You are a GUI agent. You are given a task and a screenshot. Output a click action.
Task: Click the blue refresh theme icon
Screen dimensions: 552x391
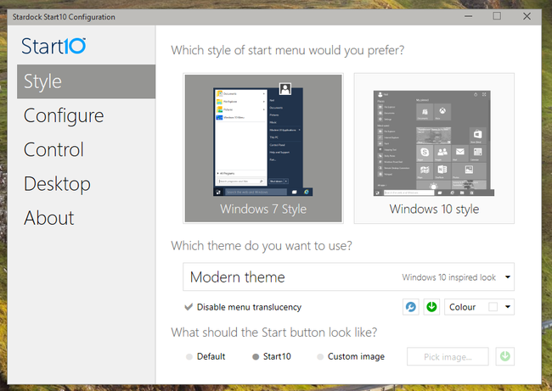411,307
